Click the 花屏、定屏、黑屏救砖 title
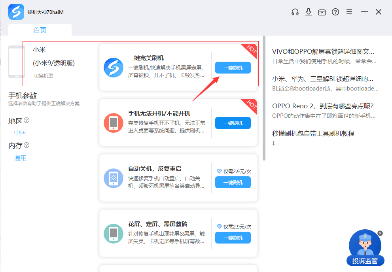Screen dimensions: 392x272 click(158, 224)
